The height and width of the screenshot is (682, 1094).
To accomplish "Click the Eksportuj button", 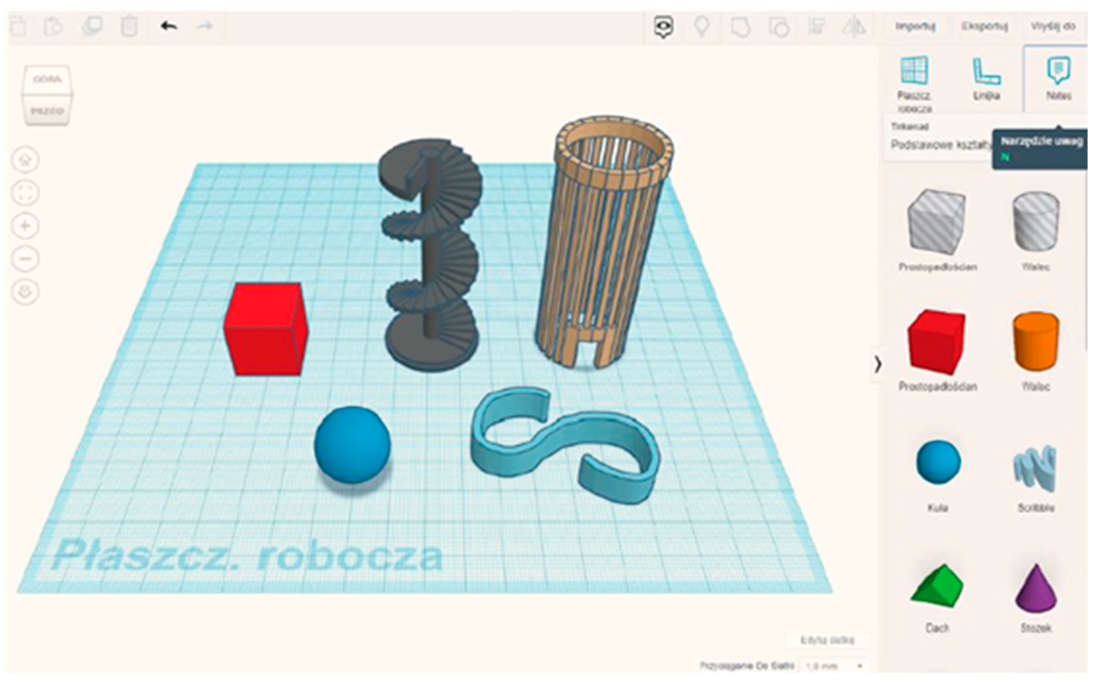I will pyautogui.click(x=984, y=26).
